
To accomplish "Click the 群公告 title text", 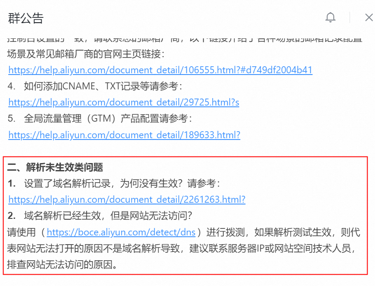I will tap(26, 18).
